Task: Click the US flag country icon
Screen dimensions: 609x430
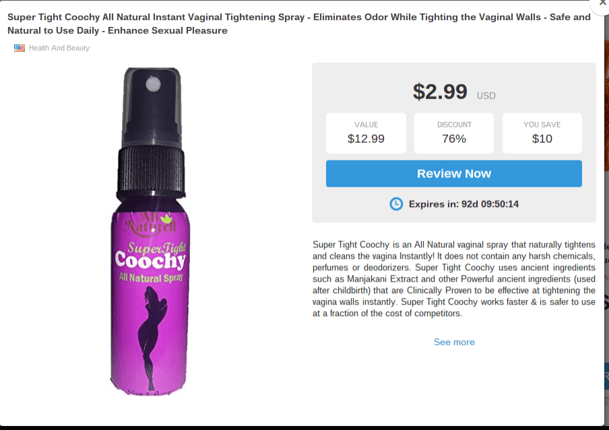Action: 19,48
